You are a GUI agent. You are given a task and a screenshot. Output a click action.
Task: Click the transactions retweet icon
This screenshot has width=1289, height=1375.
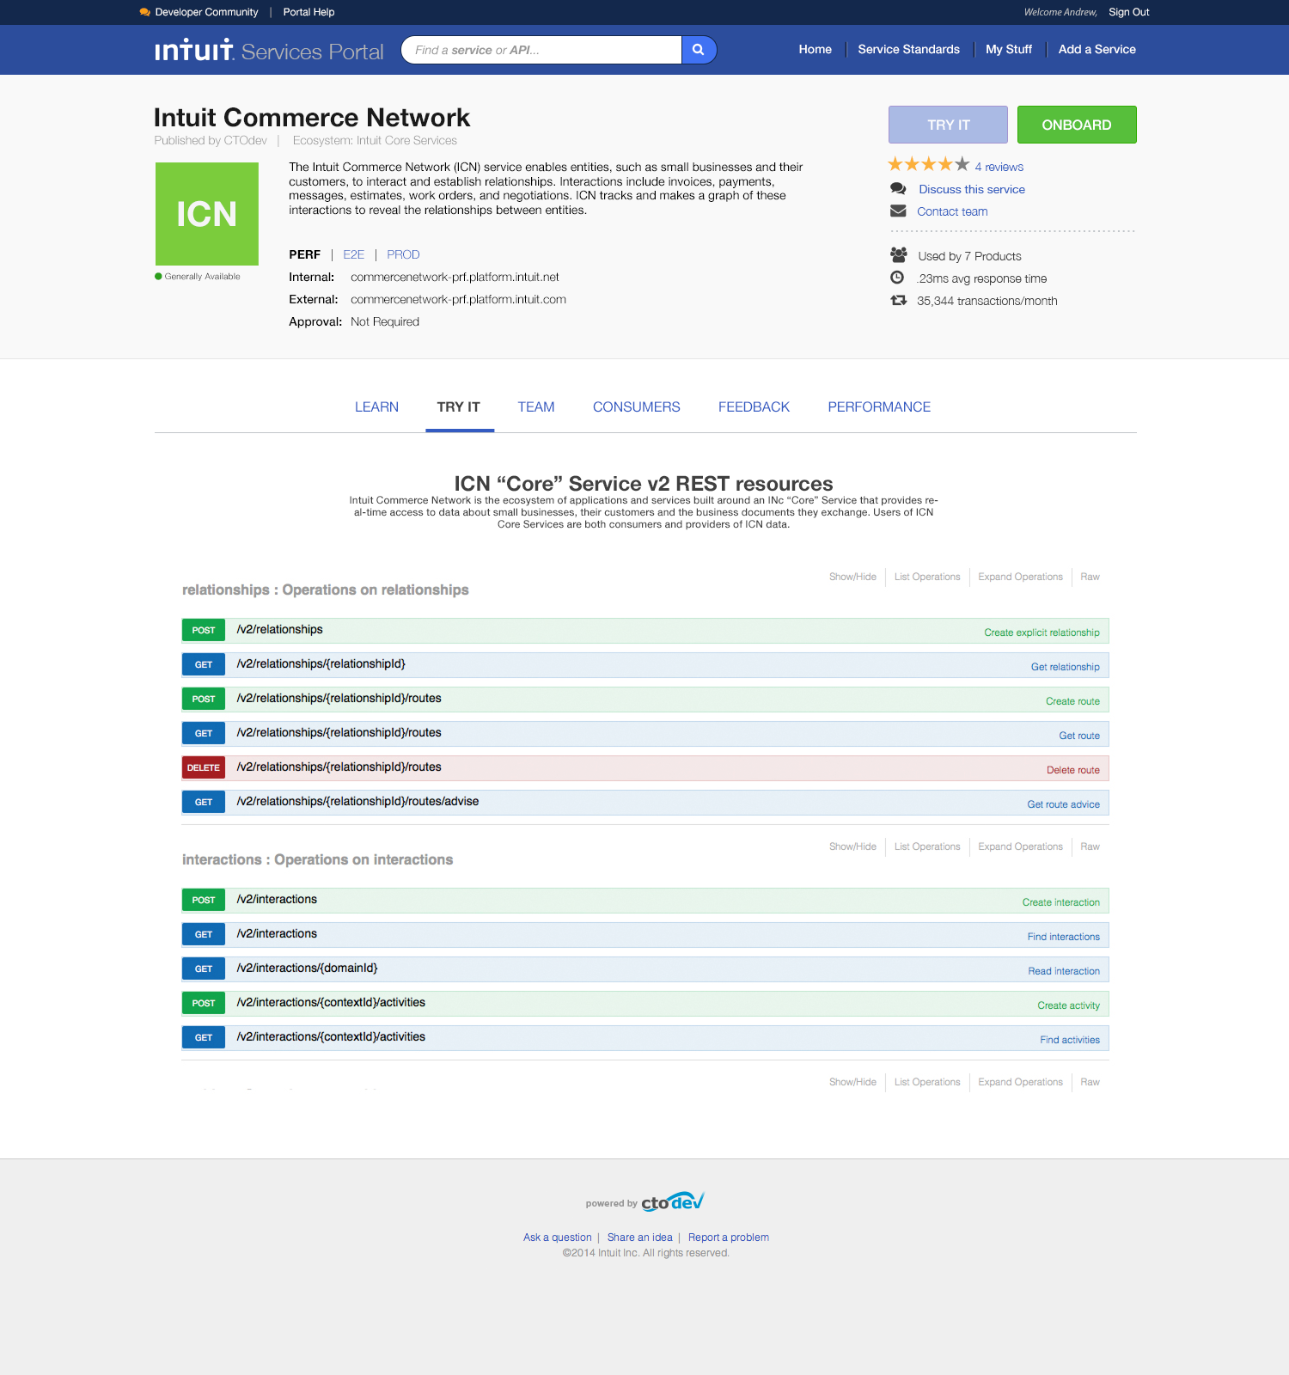(x=899, y=300)
